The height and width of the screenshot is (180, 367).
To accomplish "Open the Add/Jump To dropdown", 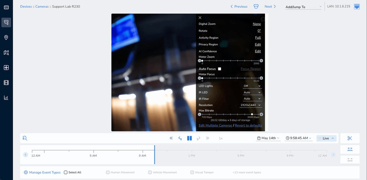I will pyautogui.click(x=304, y=7).
